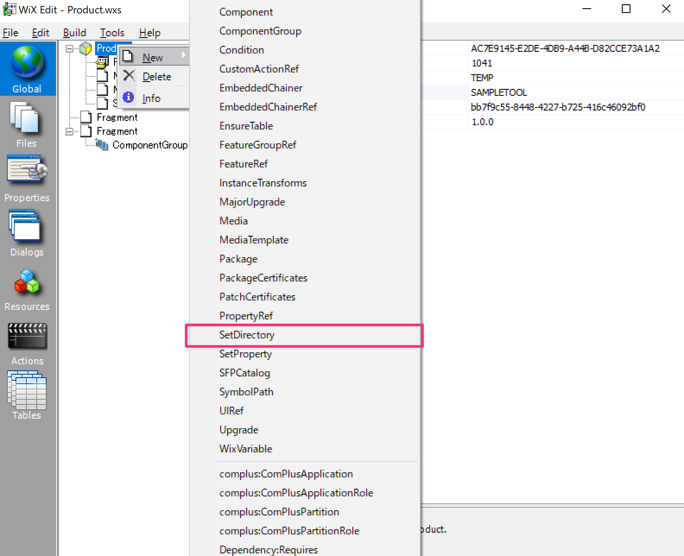Image resolution: width=684 pixels, height=556 pixels.
Task: Select PackageCertificates in the submenu
Action: point(304,278)
